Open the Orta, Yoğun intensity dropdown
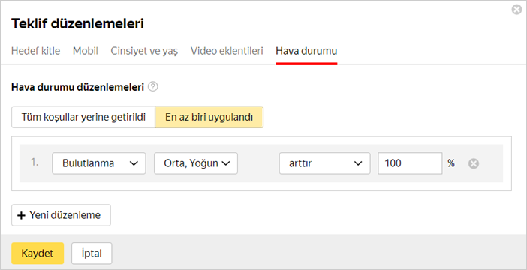This screenshot has width=527, height=270. (x=196, y=163)
